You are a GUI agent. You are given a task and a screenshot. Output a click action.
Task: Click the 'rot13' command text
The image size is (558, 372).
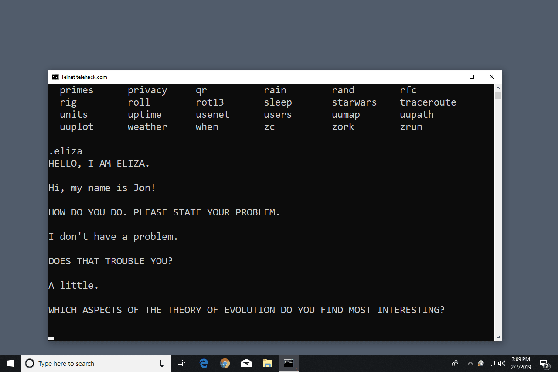[x=210, y=102]
